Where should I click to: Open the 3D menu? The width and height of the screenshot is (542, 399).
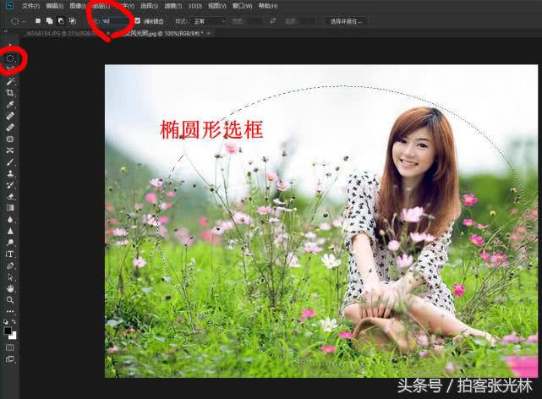(195, 6)
